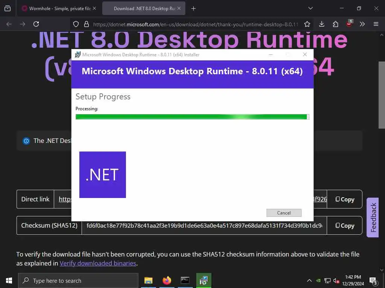
Task: Close the Download .NET 8.0 tab
Action: click(179, 8)
